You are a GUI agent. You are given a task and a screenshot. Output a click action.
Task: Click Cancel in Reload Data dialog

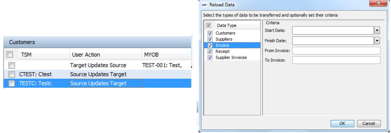(x=369, y=123)
